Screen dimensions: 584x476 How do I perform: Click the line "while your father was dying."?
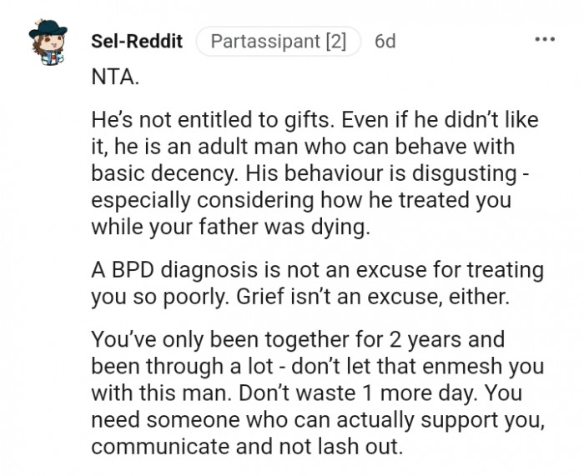pos(229,226)
